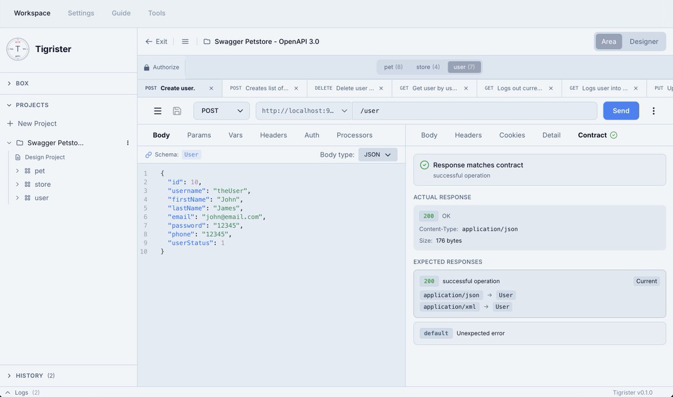Click the lock icon for Authorize
Screen dimensions: 673x397
(147, 67)
